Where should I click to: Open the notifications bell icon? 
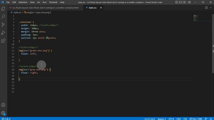[211, 119]
